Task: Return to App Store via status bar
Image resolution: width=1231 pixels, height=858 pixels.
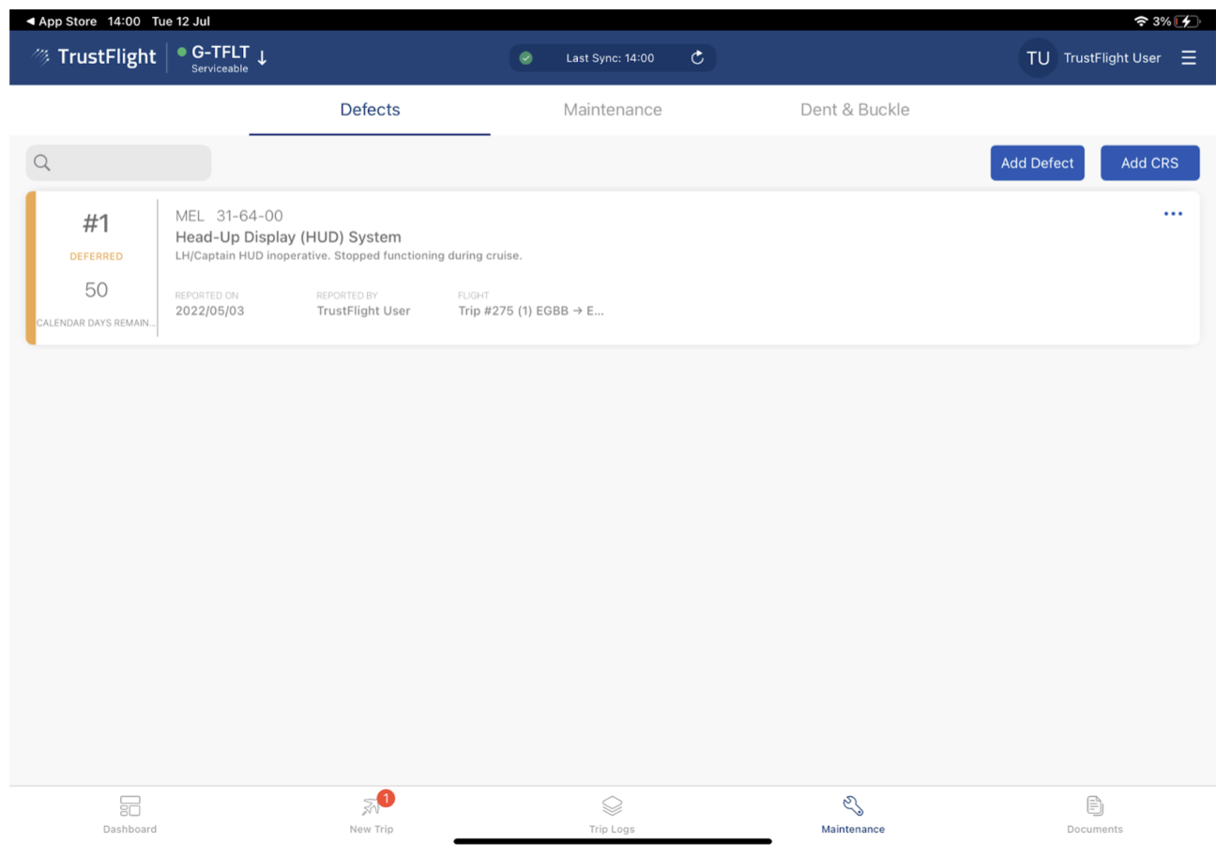Action: (61, 21)
